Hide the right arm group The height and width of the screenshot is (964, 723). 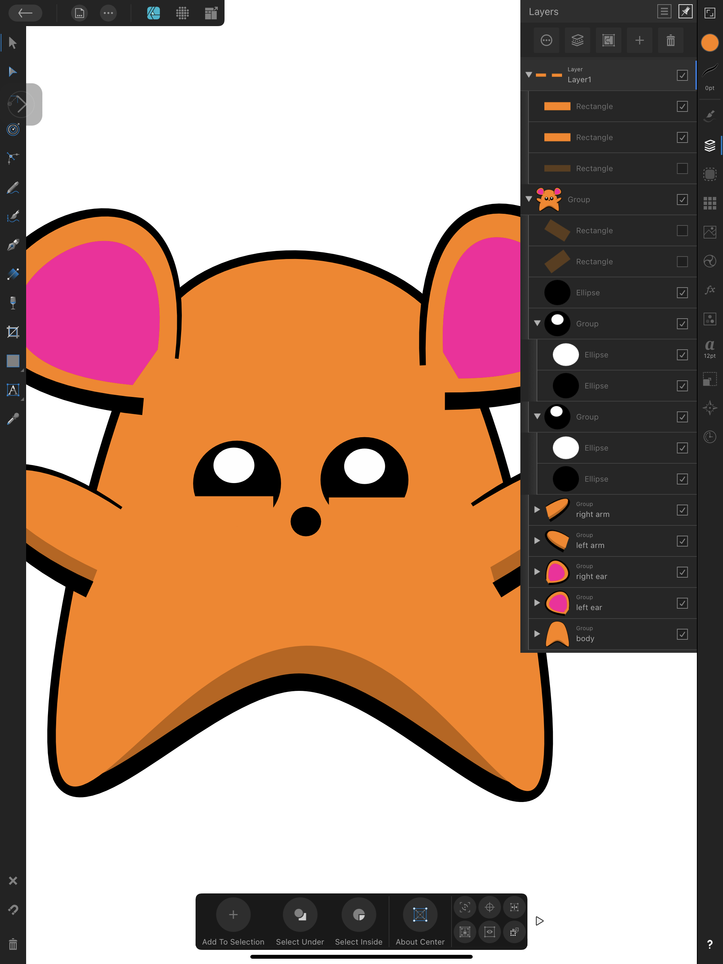coord(682,510)
